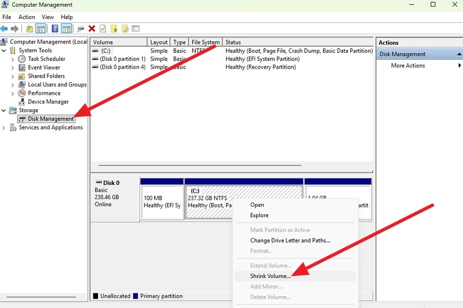The image size is (463, 308).
Task: Expand More Actions submenu arrow
Action: [459, 65]
